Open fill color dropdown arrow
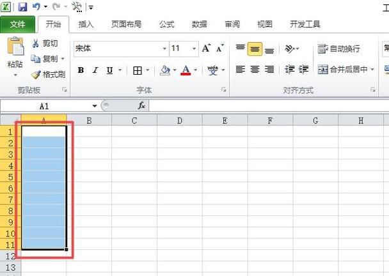Image resolution: width=389 pixels, height=276 pixels. point(175,70)
